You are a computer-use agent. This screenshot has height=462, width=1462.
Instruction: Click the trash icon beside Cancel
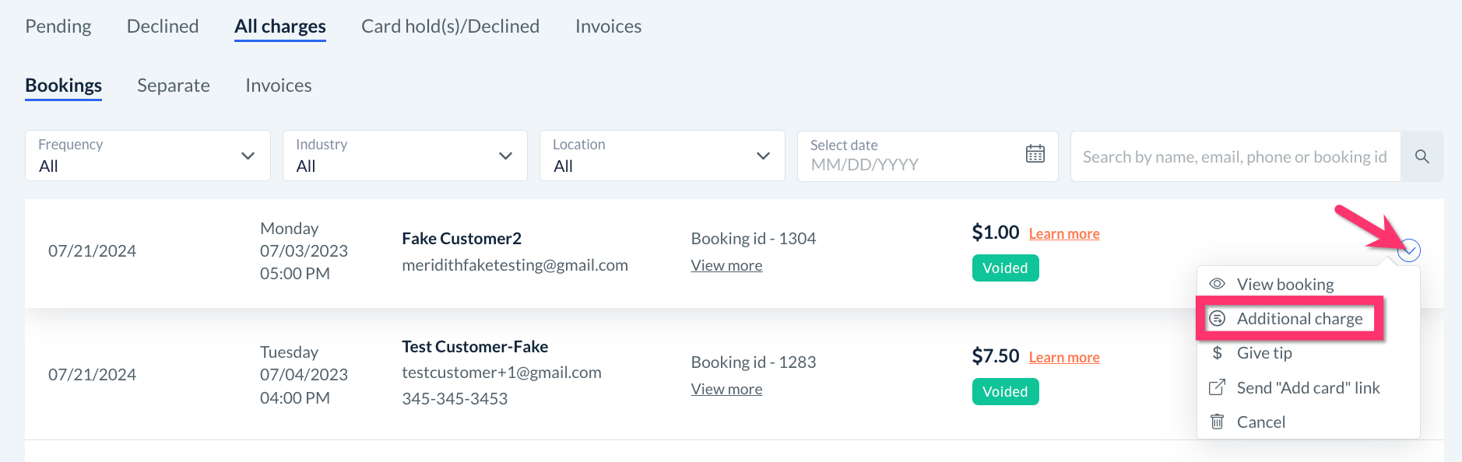point(1217,422)
